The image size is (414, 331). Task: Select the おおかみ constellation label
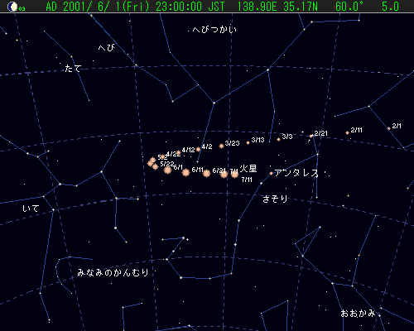coord(358,314)
